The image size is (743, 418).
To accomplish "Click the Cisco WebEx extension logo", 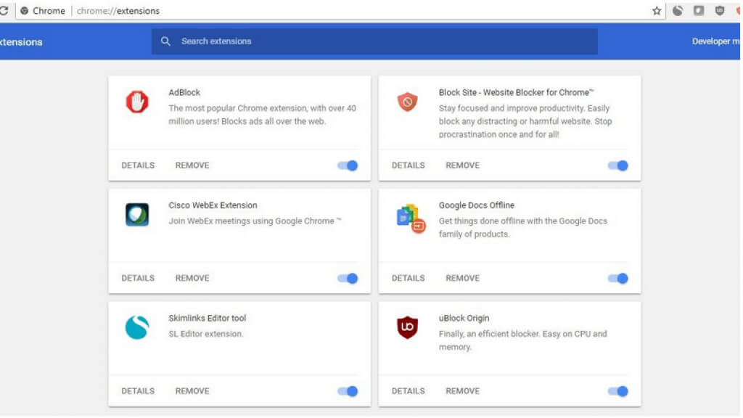I will tap(136, 215).
